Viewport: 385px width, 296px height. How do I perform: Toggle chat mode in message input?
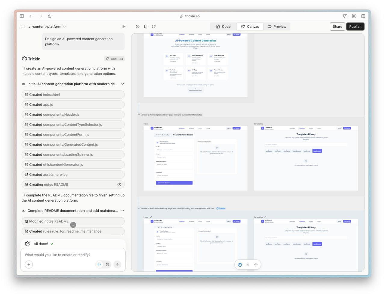click(x=107, y=264)
